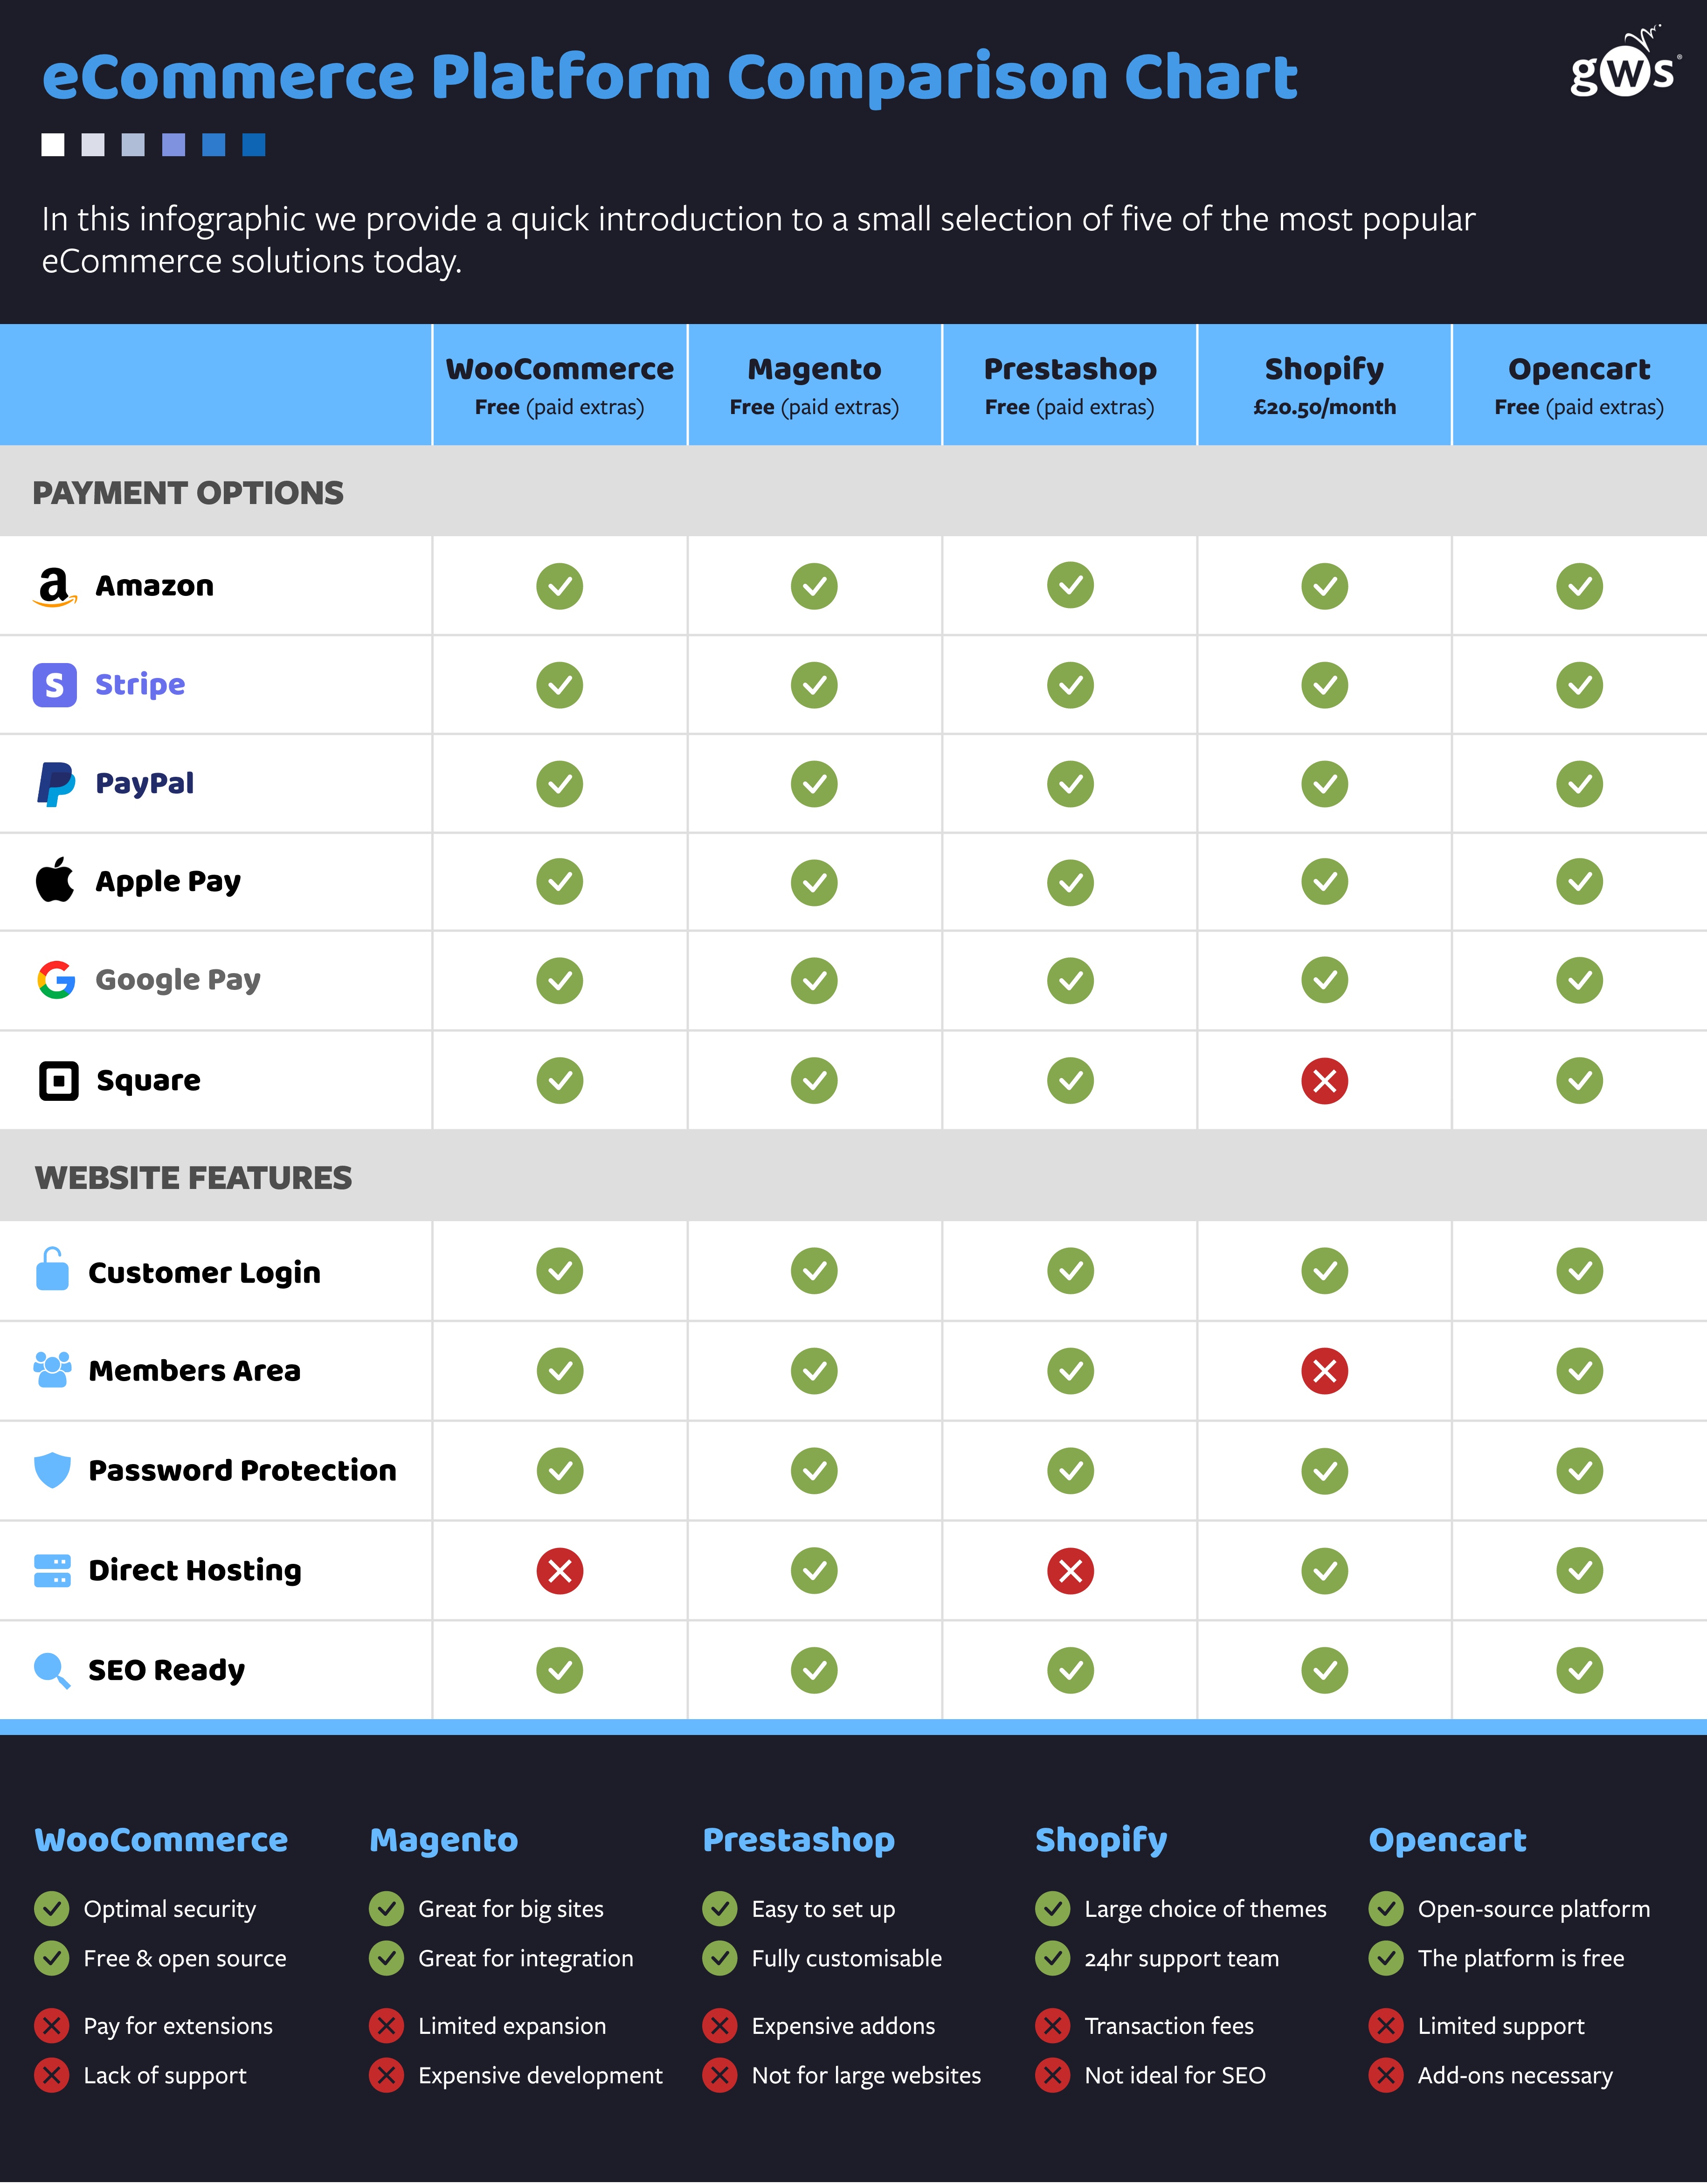The width and height of the screenshot is (1707, 2184).
Task: Click check icon beside 24hr support team
Action: click(1053, 1958)
